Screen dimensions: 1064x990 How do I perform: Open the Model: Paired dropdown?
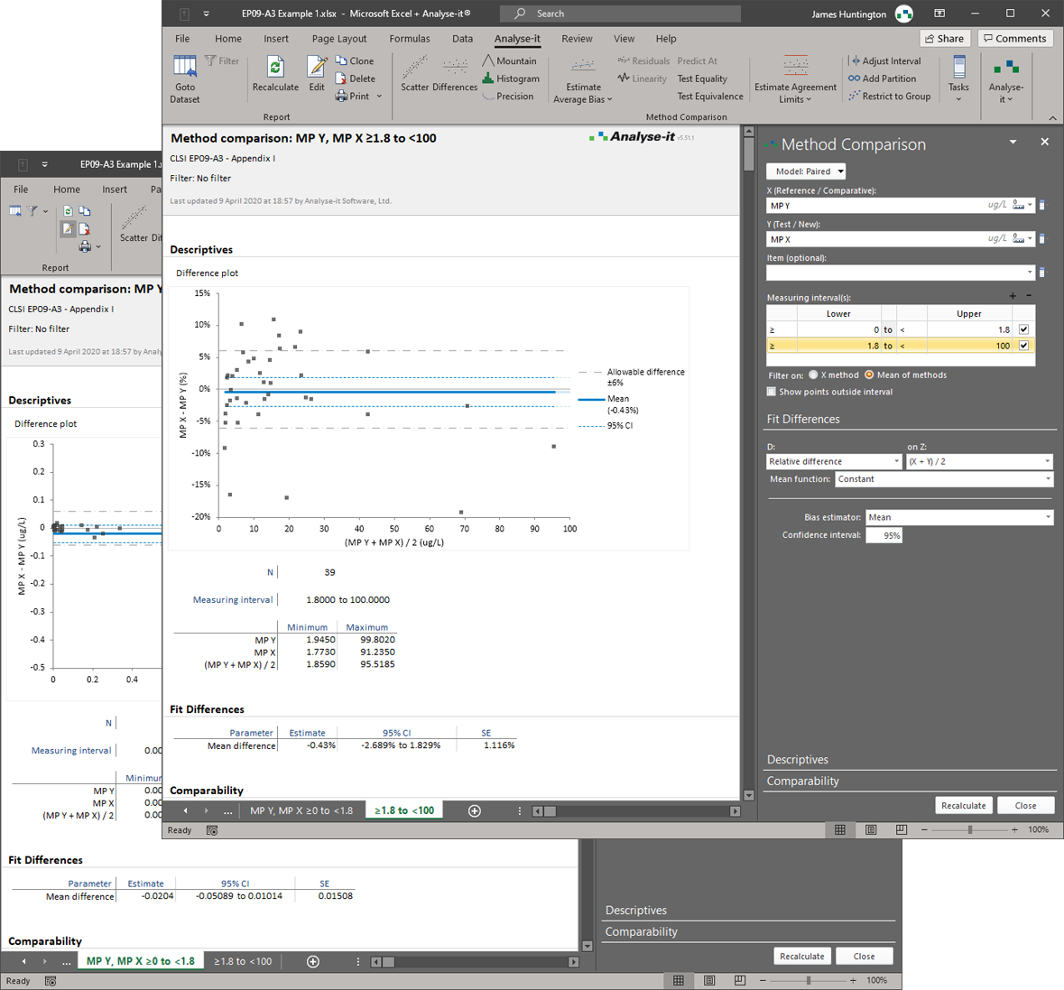tap(806, 171)
